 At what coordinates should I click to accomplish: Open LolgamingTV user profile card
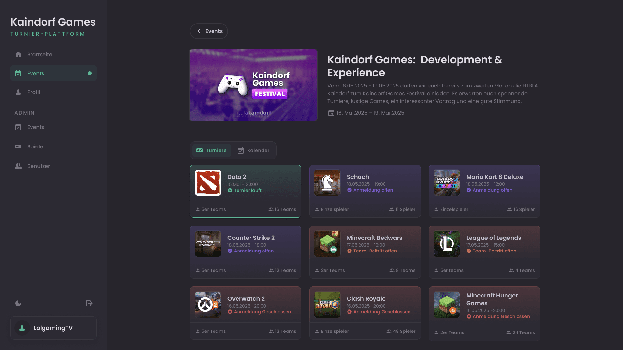pos(54,328)
